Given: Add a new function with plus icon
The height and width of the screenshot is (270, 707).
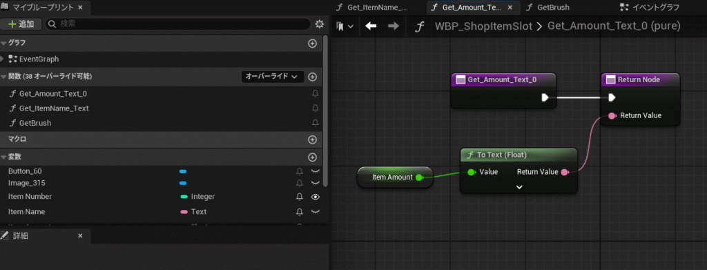Looking at the screenshot, I should pyautogui.click(x=312, y=77).
